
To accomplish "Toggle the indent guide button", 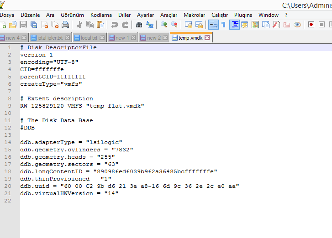I will click(x=234, y=25).
